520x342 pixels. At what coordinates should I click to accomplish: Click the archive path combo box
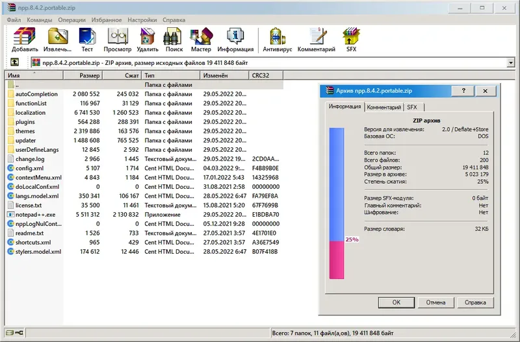[272, 62]
